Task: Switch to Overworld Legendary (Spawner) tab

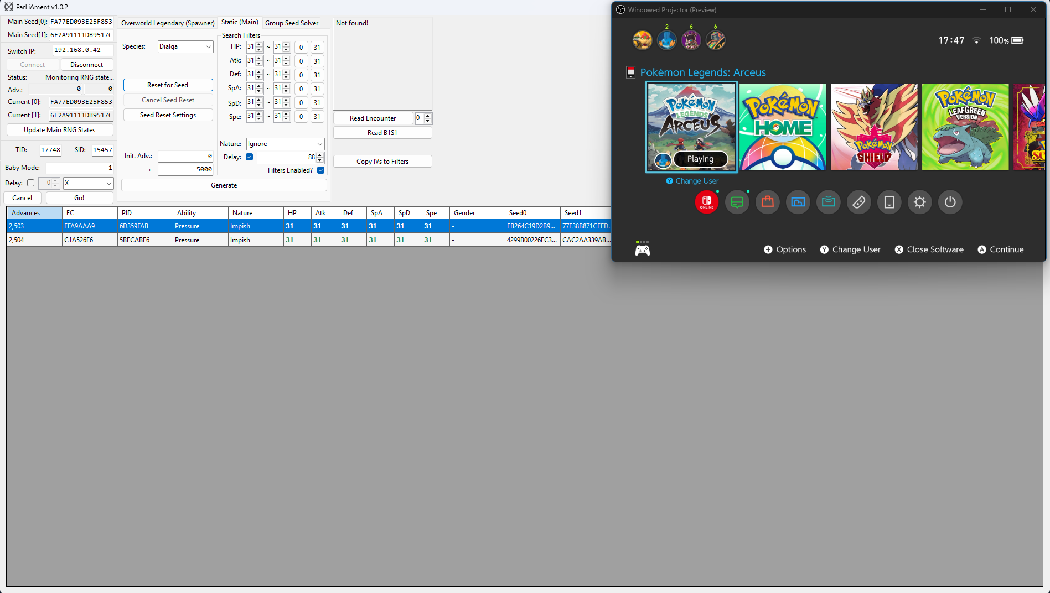Action: tap(168, 23)
